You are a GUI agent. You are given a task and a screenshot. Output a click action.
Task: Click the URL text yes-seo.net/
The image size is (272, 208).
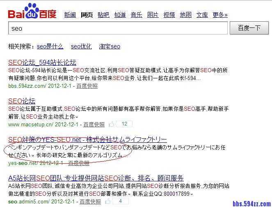(23, 163)
